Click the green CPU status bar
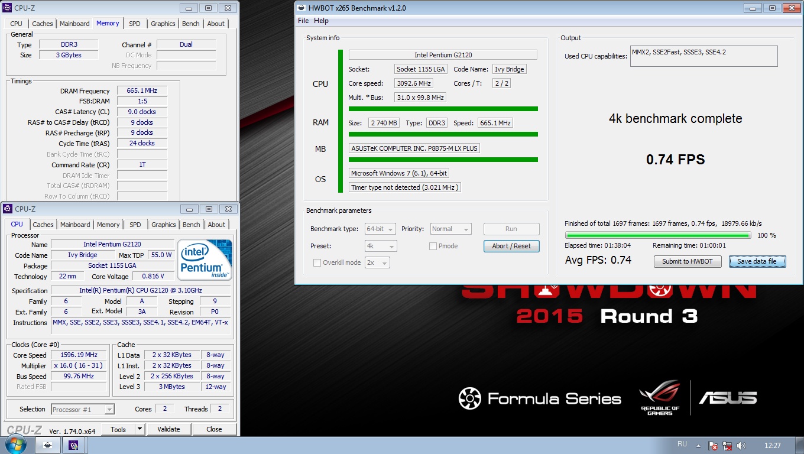 443,109
